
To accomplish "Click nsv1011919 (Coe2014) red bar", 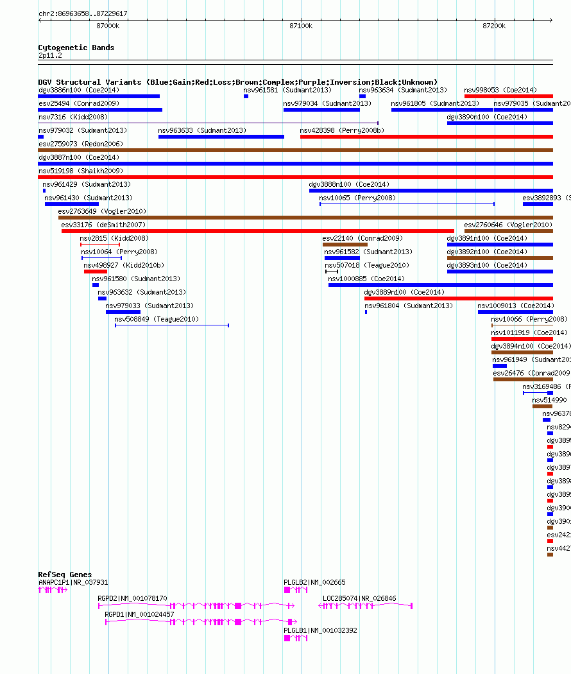I will (522, 339).
